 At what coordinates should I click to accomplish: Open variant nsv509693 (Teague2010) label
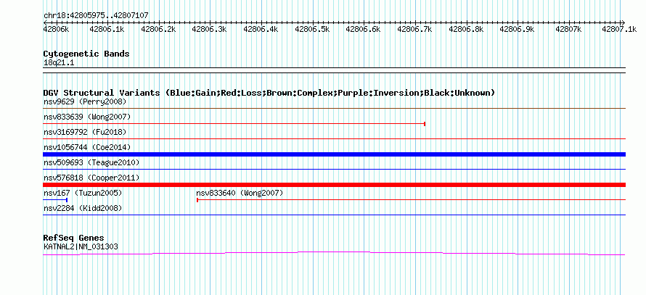[x=91, y=163]
